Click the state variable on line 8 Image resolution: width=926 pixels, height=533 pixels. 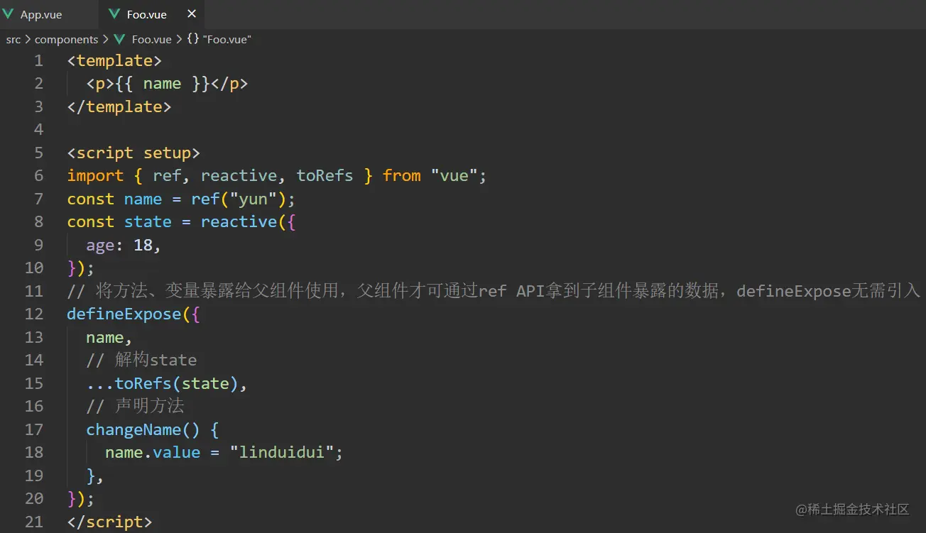pyautogui.click(x=148, y=222)
